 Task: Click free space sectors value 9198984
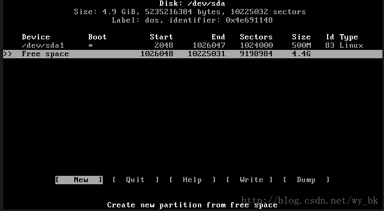[256, 54]
